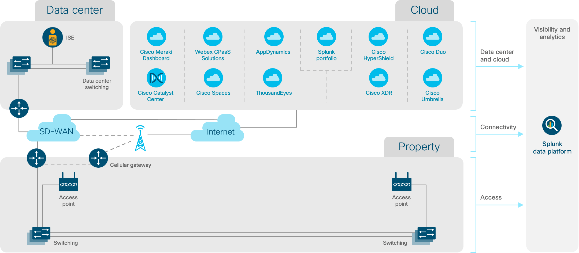Select the Cisco Spaces cloud icon
Image resolution: width=579 pixels, height=253 pixels.
pyautogui.click(x=213, y=78)
